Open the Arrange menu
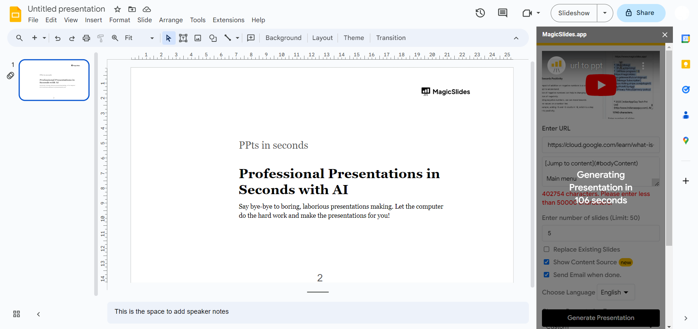 171,20
